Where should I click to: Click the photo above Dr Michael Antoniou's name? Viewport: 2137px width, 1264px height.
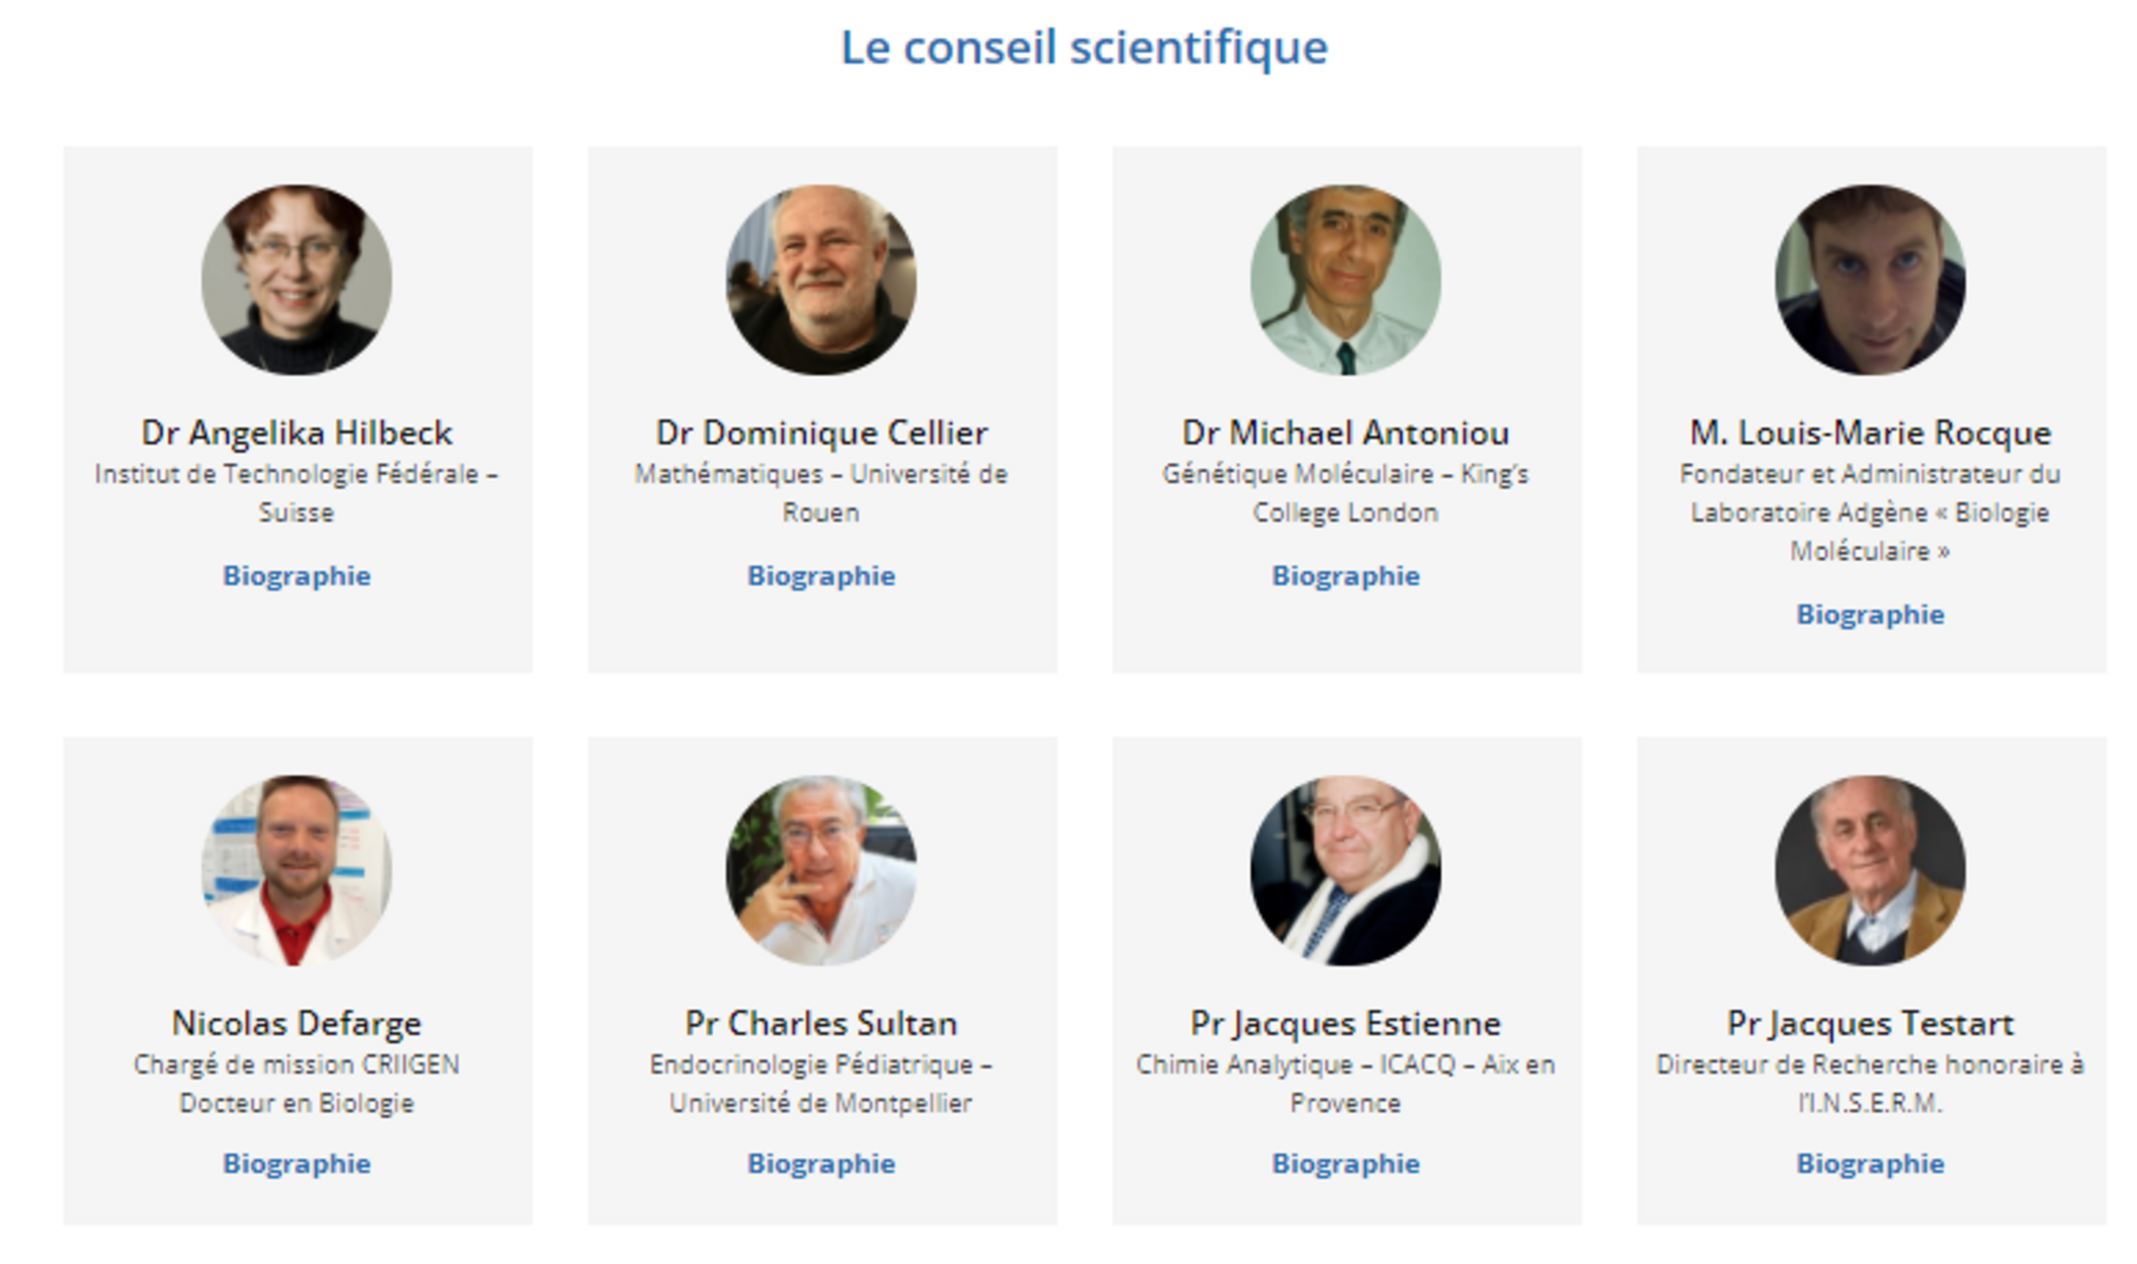coord(1345,280)
